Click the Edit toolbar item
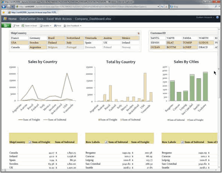This screenshot has height=173, width=222. pyautogui.click(x=16, y=26)
